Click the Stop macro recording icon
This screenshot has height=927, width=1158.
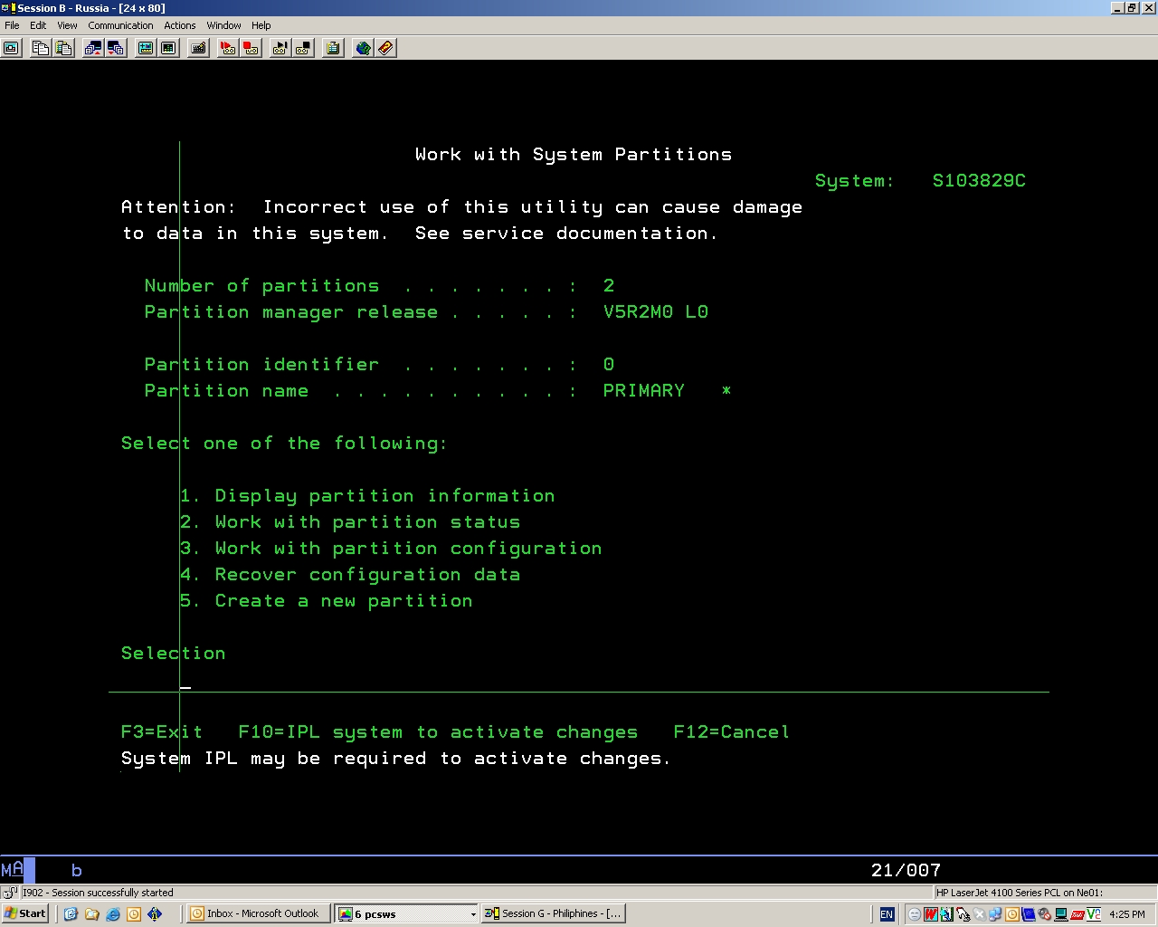[x=252, y=48]
